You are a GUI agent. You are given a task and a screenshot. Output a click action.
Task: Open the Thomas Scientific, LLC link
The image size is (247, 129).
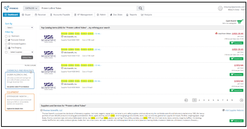click(x=53, y=110)
